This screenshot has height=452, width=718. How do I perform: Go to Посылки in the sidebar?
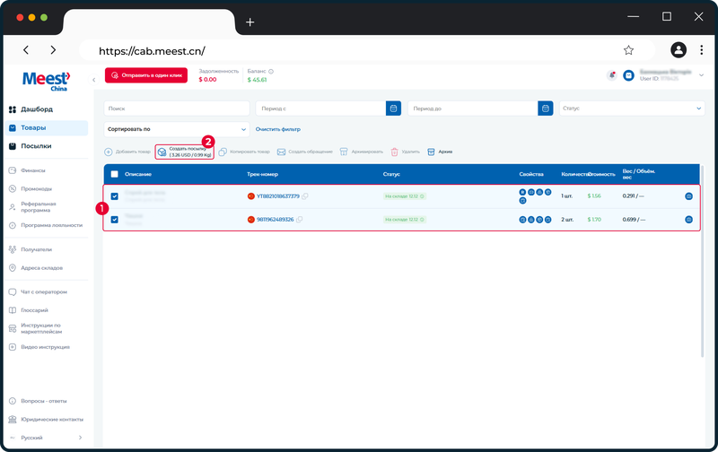coord(31,146)
